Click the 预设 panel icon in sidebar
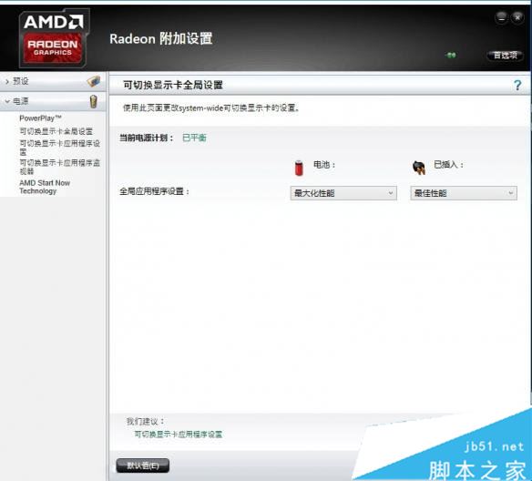Screen dimensions: 532x481 (94, 81)
